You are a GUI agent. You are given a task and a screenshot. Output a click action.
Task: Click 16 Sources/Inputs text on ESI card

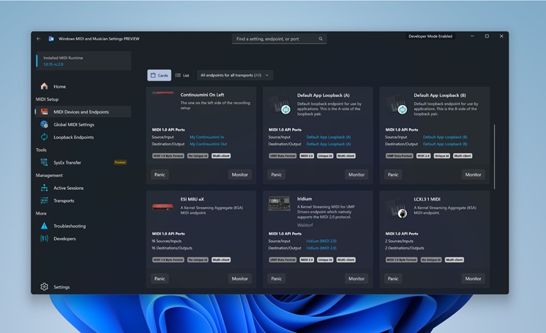pos(167,241)
